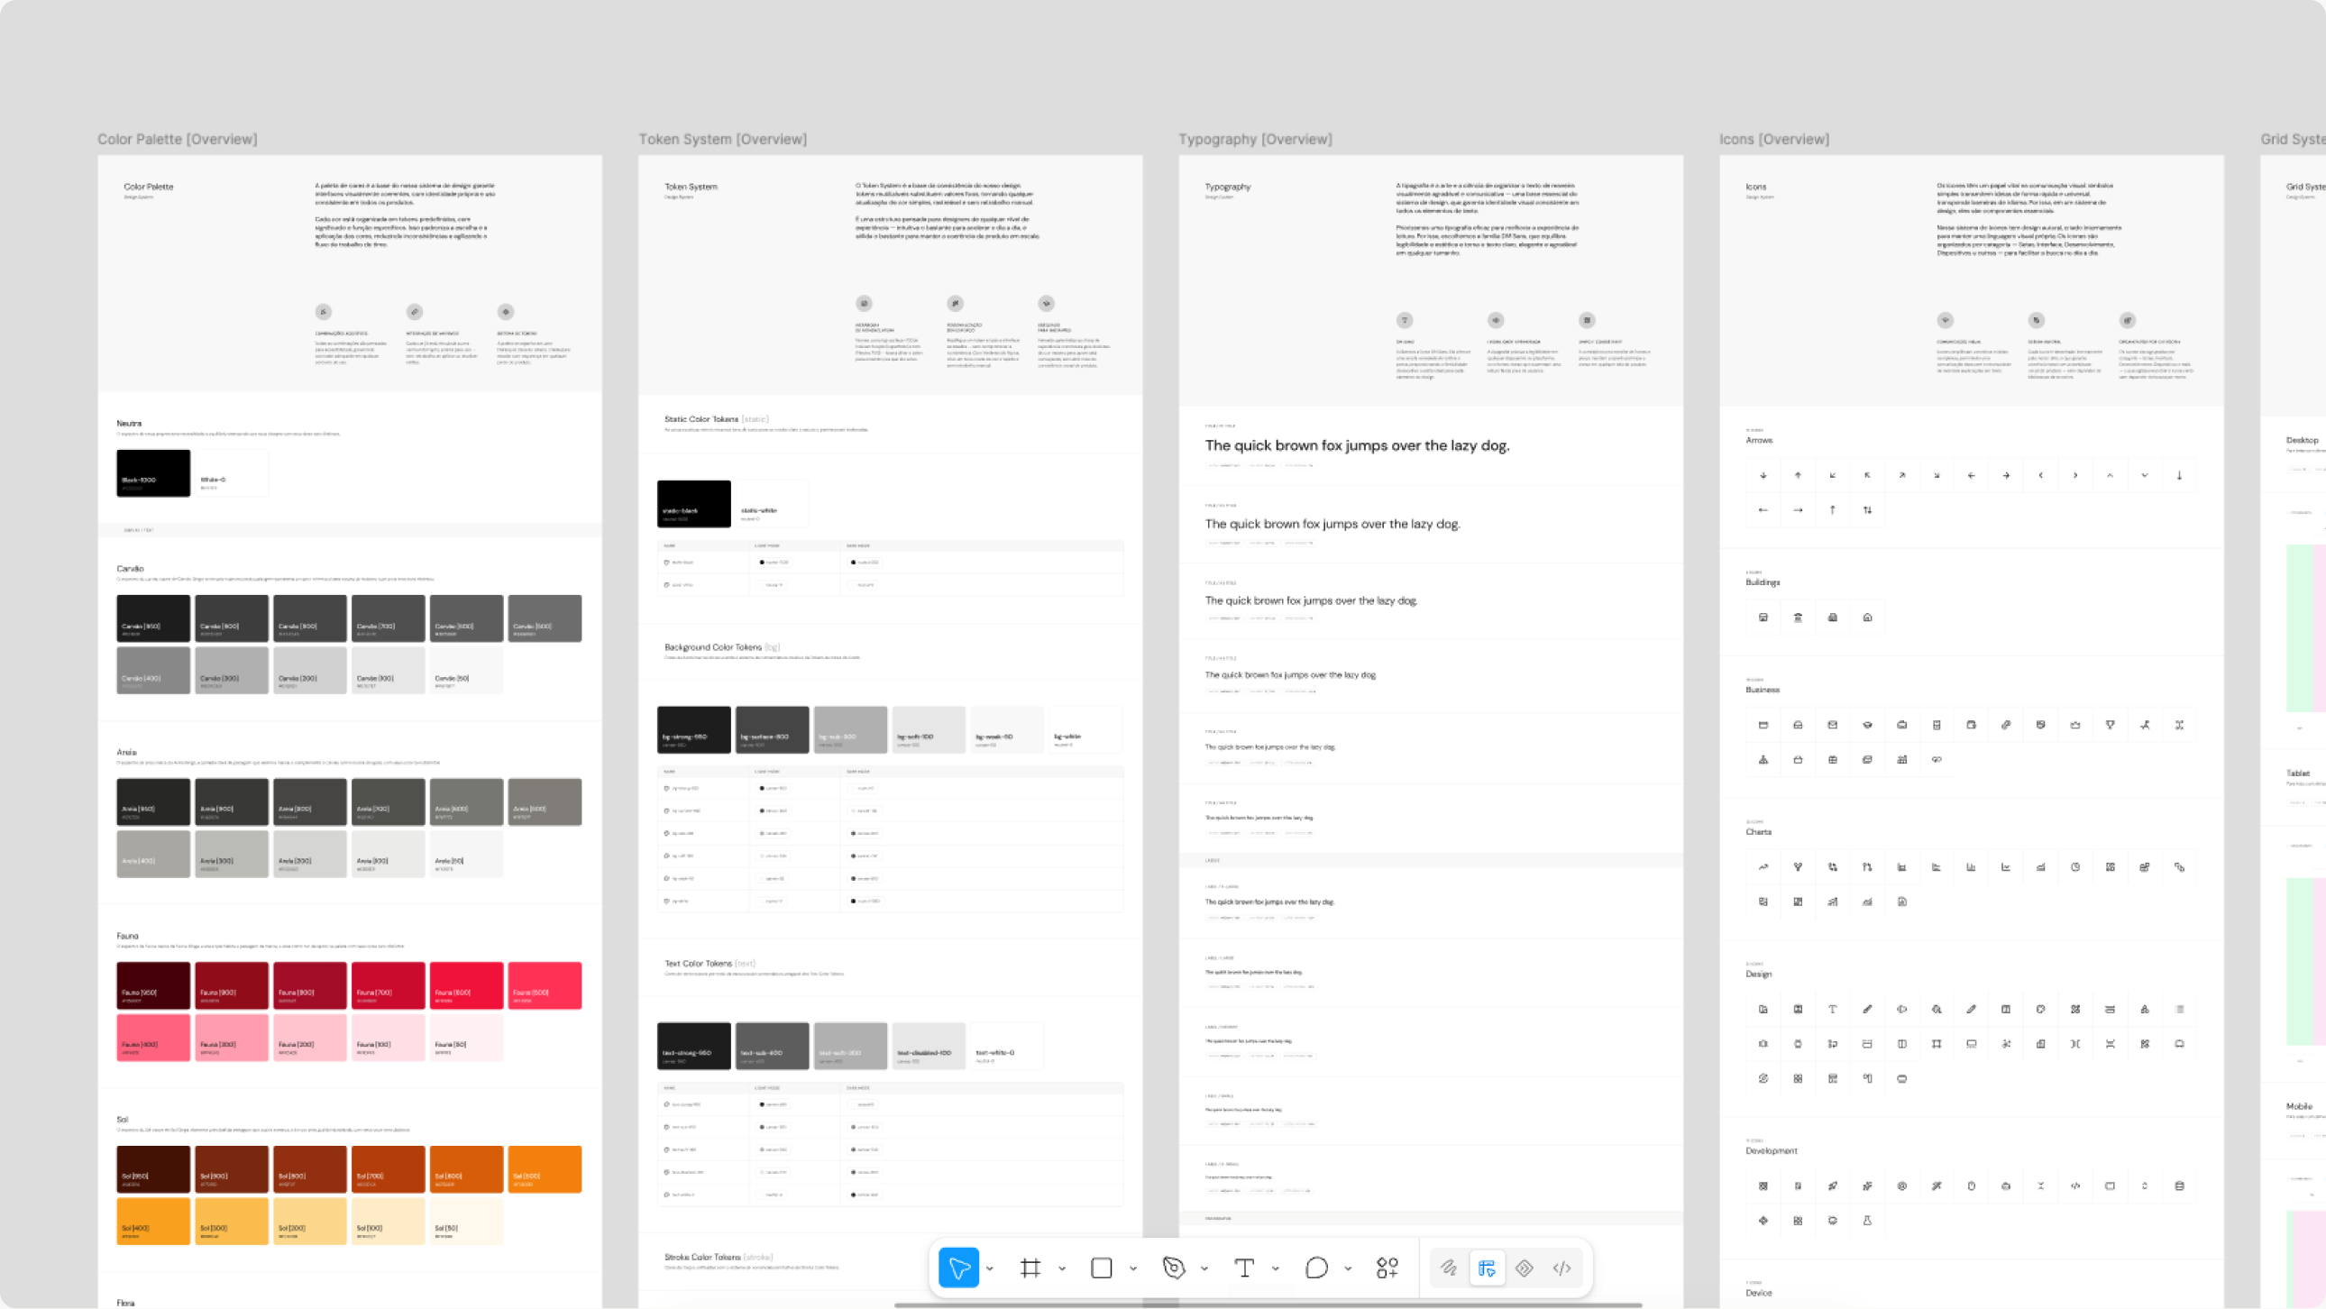Click the chevron-left icon in Arrows section
The image size is (2326, 1309).
(2041, 475)
